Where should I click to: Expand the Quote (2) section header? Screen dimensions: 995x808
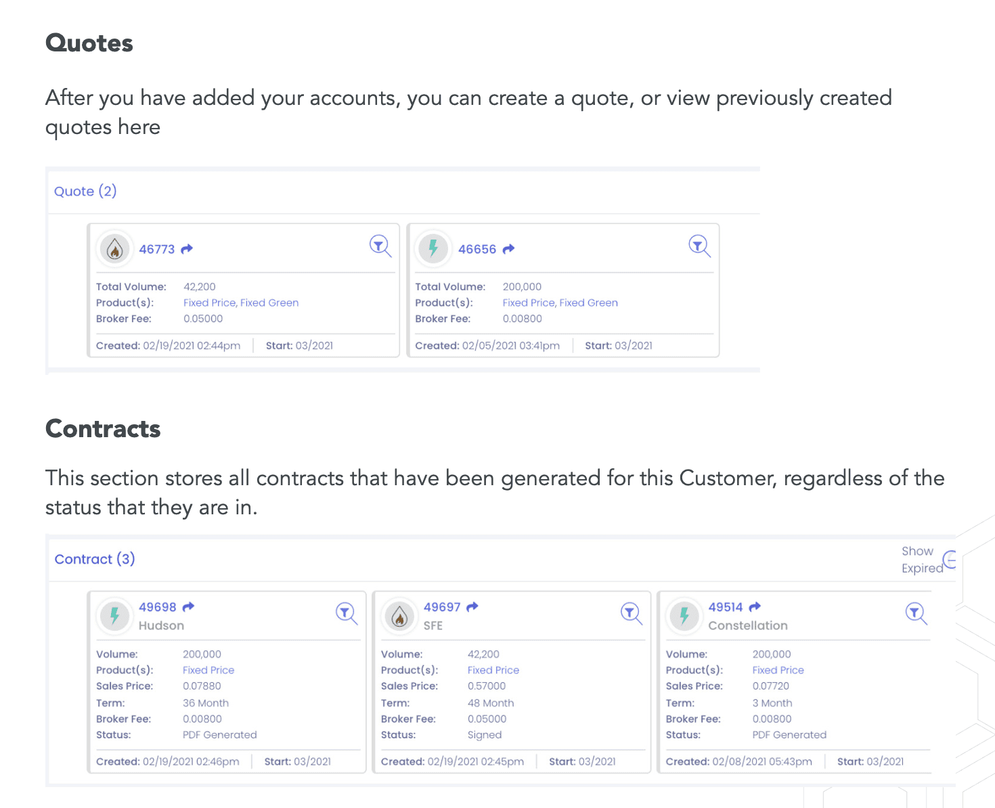[85, 191]
